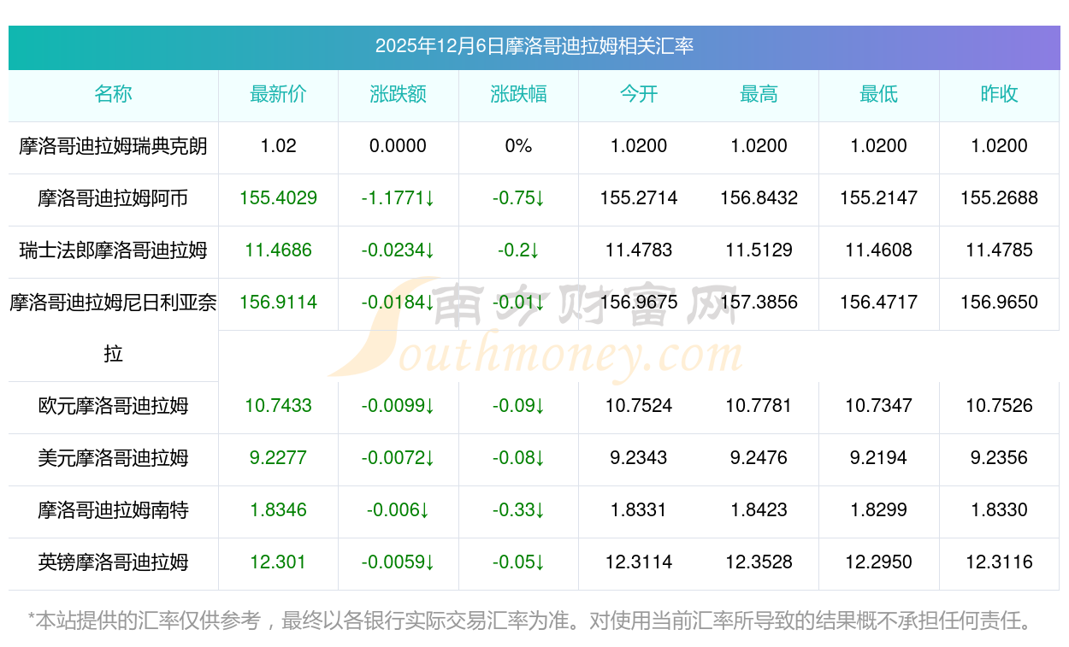Select the row name '英镑摩洛哥迪拉姆'
This screenshot has width=1069, height=647.
114,562
